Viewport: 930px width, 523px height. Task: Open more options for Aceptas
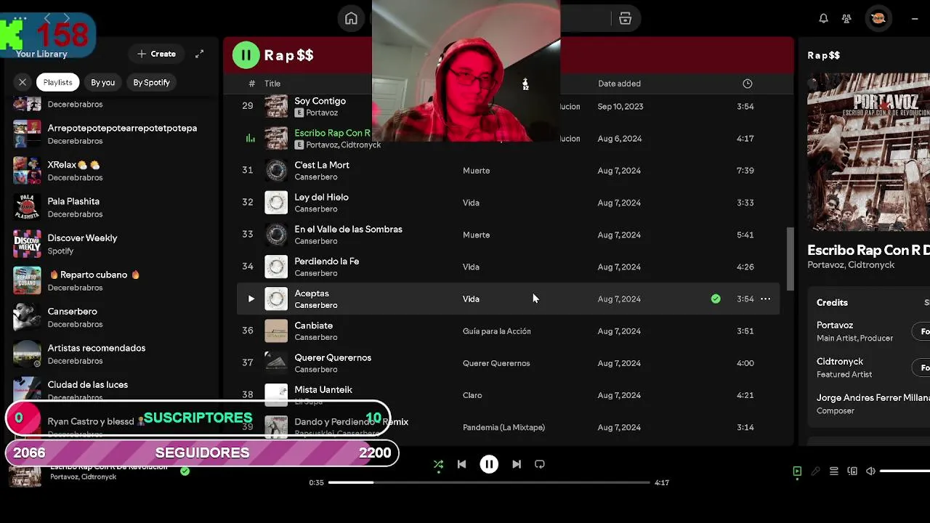click(x=765, y=299)
